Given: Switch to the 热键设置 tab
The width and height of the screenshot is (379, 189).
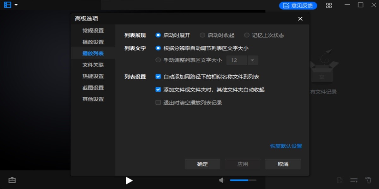Looking at the screenshot, I should click(x=93, y=76).
